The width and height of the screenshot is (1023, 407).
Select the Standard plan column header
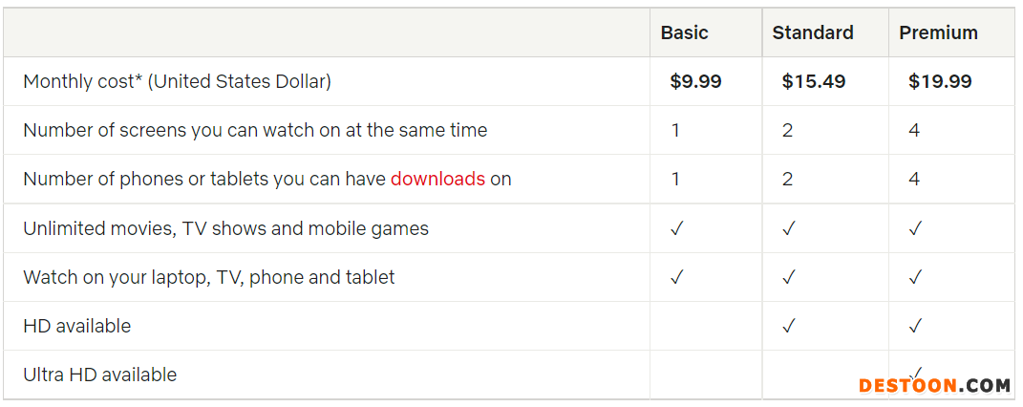pos(812,32)
